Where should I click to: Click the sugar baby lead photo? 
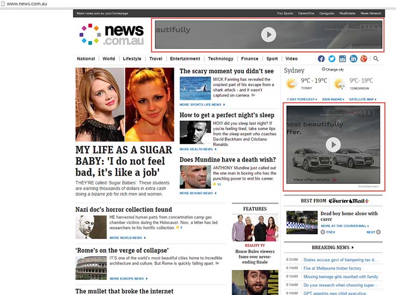click(125, 104)
